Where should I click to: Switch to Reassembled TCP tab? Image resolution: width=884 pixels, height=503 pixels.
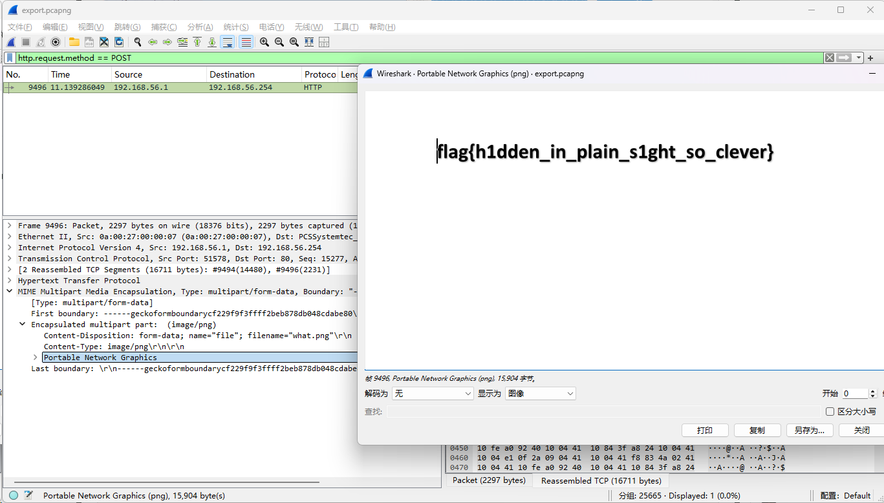pos(601,480)
